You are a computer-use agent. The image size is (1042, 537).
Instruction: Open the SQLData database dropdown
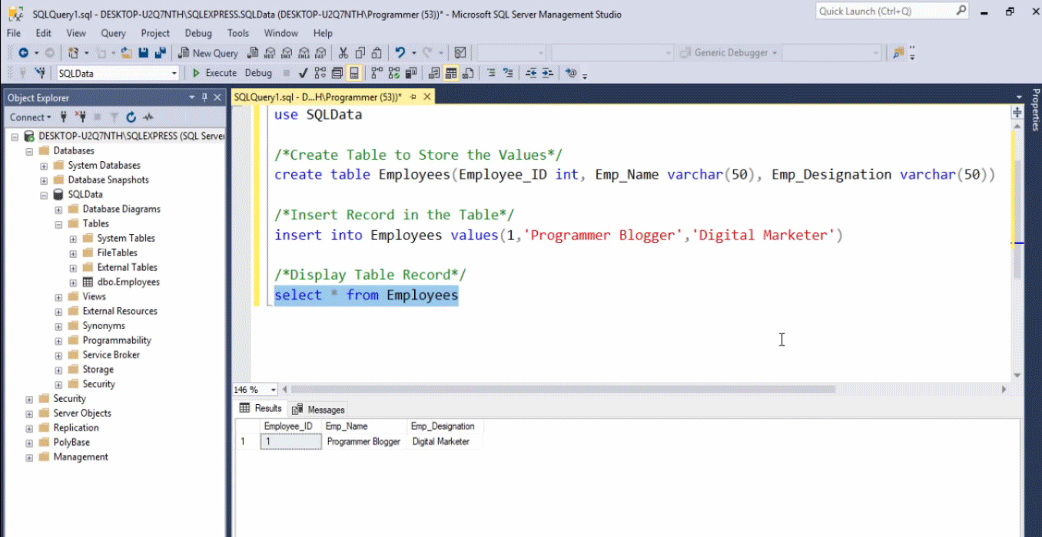tap(174, 73)
